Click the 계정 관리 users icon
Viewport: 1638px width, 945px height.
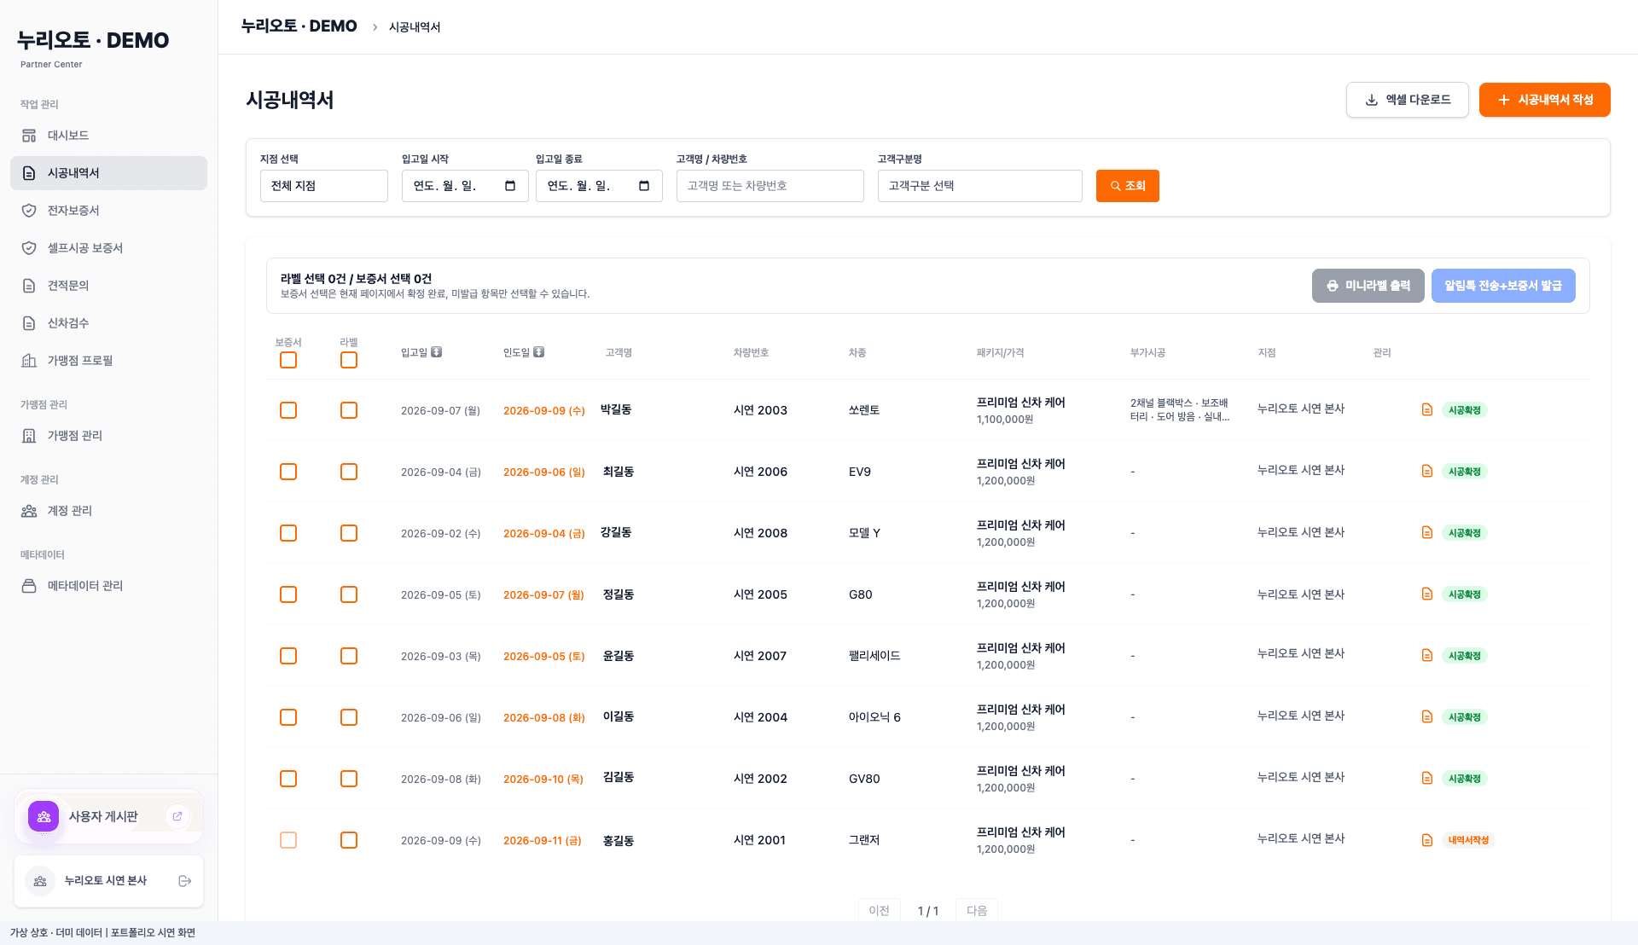(29, 511)
